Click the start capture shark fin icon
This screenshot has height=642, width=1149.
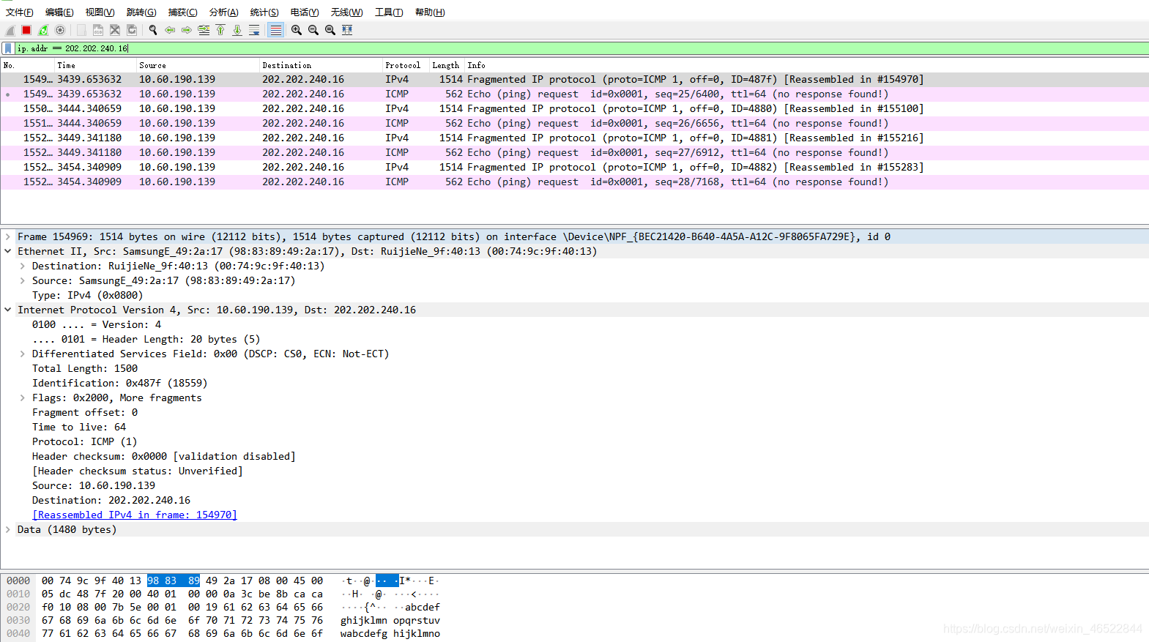(10, 30)
